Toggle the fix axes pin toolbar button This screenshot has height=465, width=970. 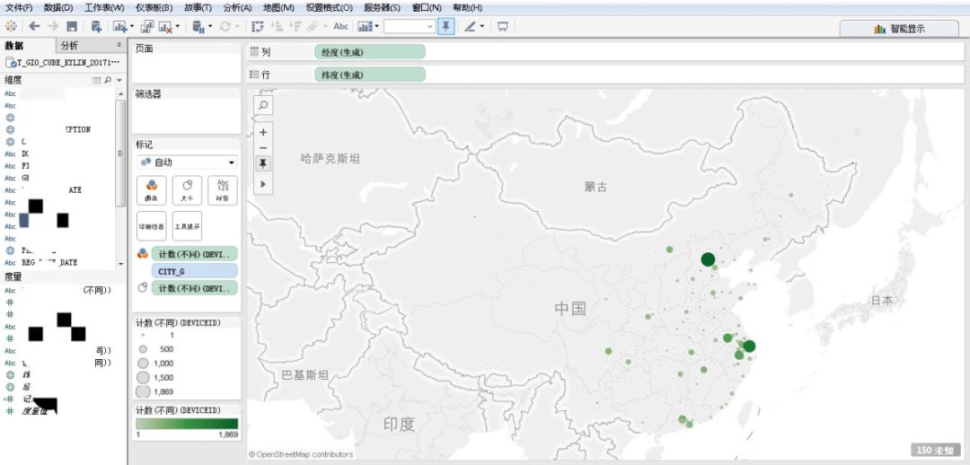coord(445,27)
